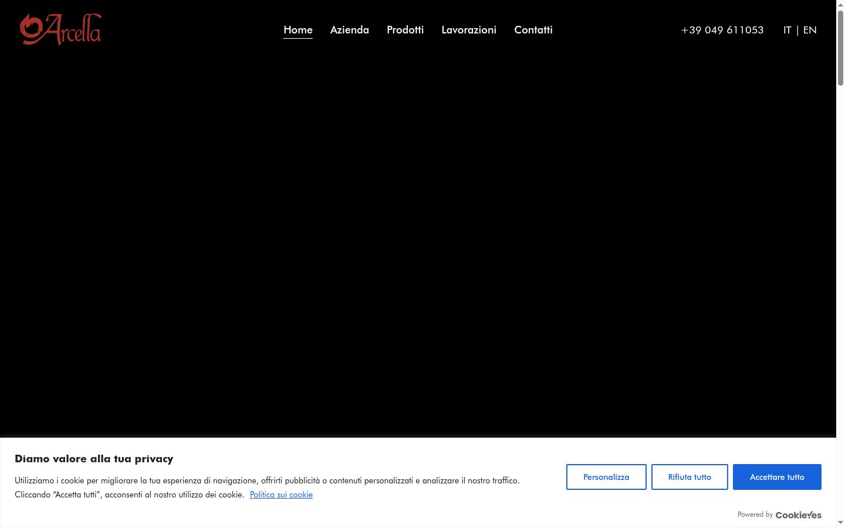Switch language to EN
Image resolution: width=845 pixels, height=528 pixels.
pyautogui.click(x=810, y=30)
